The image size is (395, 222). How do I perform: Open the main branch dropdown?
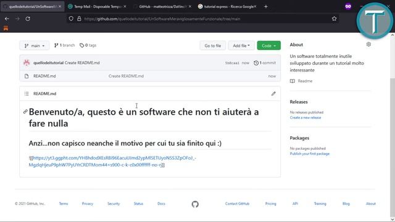(x=35, y=46)
